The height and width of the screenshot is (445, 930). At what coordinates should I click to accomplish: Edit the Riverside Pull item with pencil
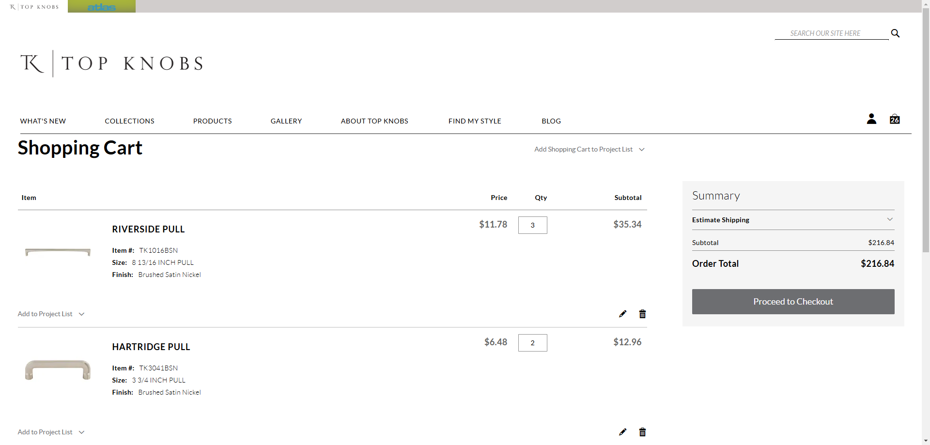pyautogui.click(x=622, y=314)
